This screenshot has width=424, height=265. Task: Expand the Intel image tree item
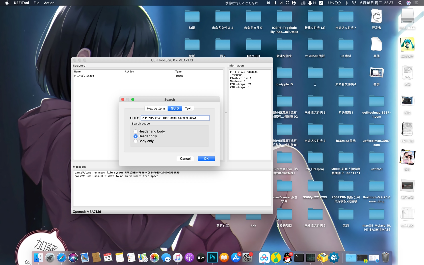(75, 76)
